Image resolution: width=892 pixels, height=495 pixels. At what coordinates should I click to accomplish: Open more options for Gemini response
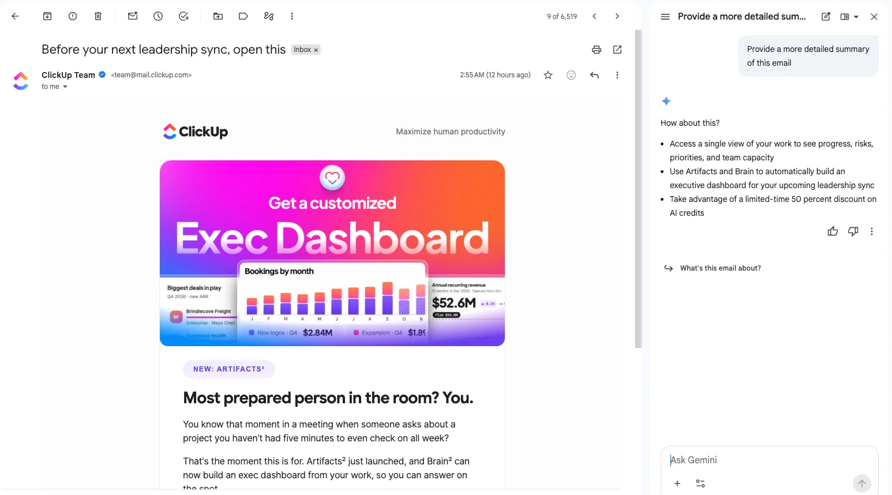872,231
